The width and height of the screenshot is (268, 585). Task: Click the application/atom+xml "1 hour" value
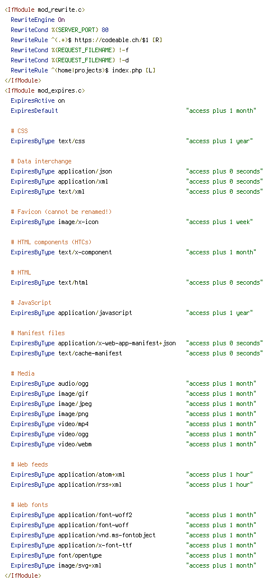point(220,474)
